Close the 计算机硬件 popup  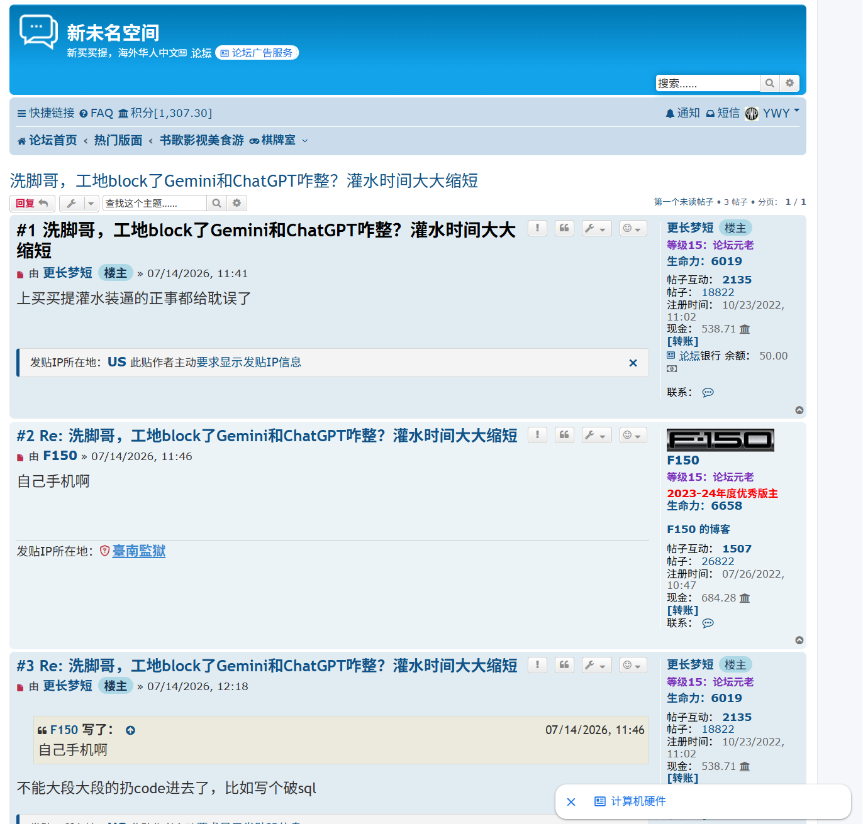571,802
